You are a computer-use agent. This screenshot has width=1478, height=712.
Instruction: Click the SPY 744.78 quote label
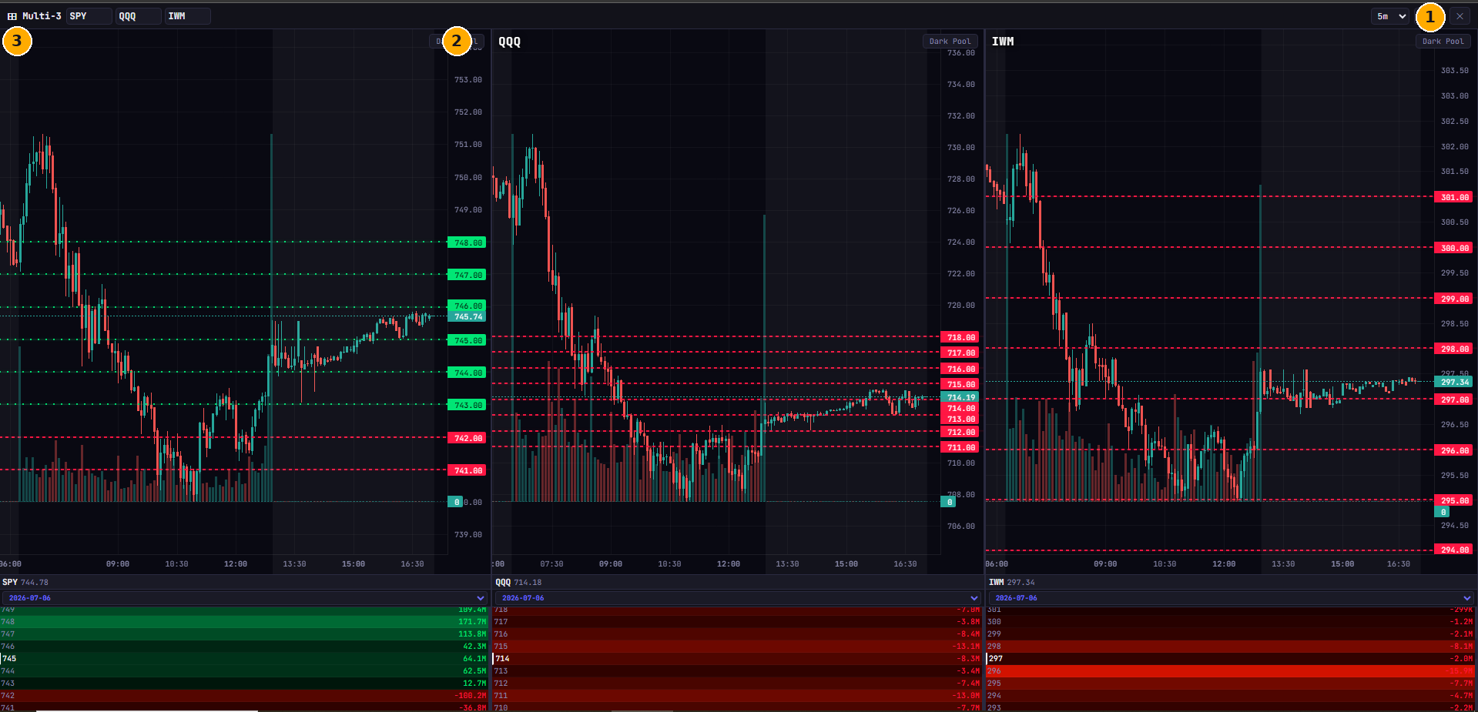(25, 583)
